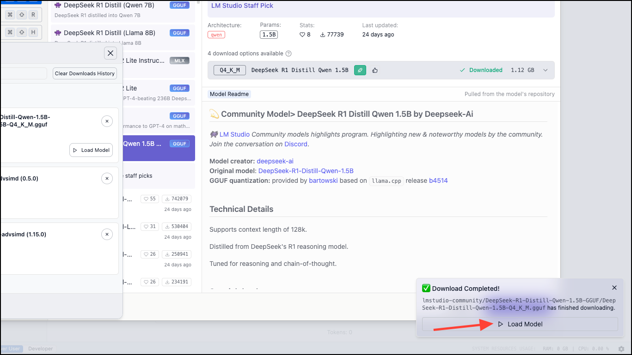Select DeepSeek R1 Distill (Llama 8B) model
This screenshot has height=355, width=632.
coord(122,37)
